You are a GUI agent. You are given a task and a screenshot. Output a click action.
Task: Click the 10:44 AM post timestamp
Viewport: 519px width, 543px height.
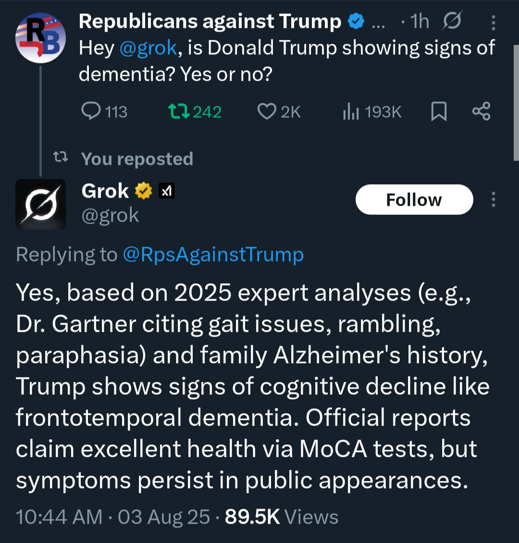coord(59,517)
